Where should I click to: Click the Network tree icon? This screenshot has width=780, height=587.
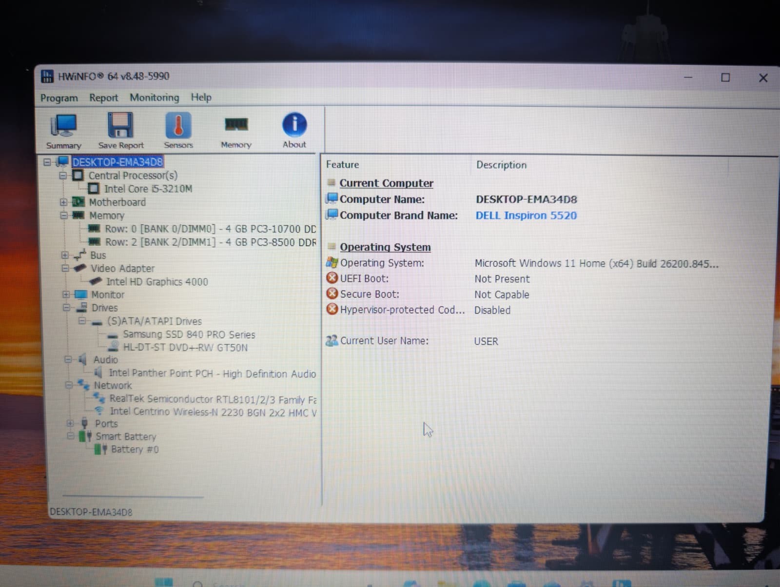(x=83, y=385)
